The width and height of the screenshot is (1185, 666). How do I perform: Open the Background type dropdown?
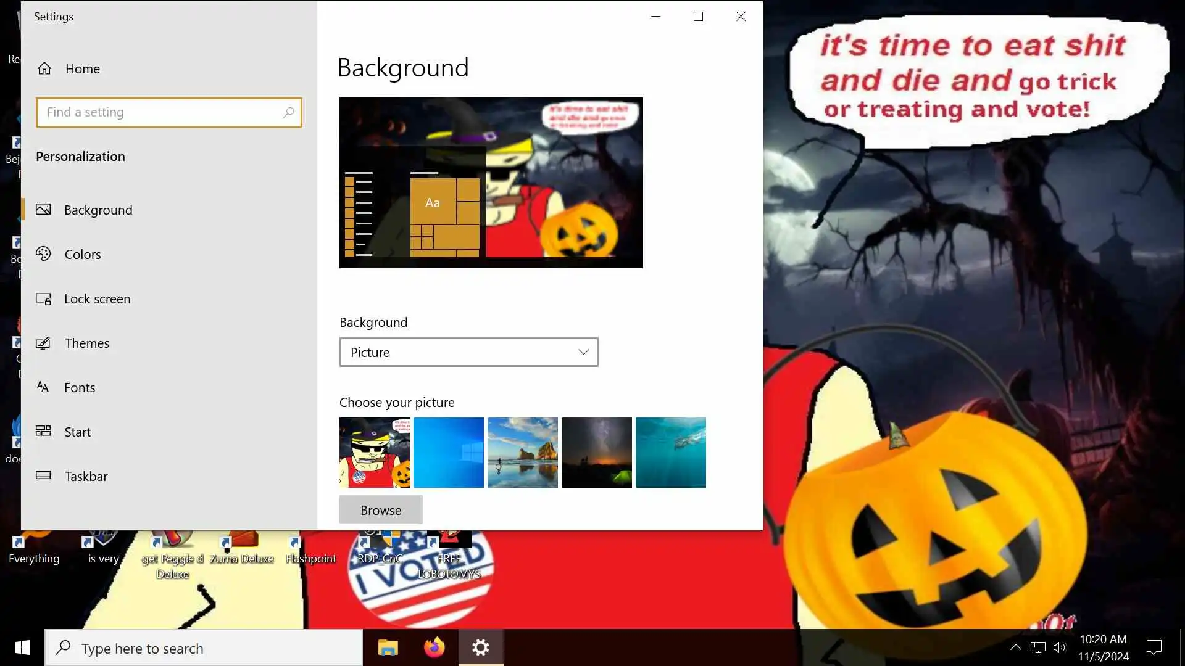[x=468, y=352]
